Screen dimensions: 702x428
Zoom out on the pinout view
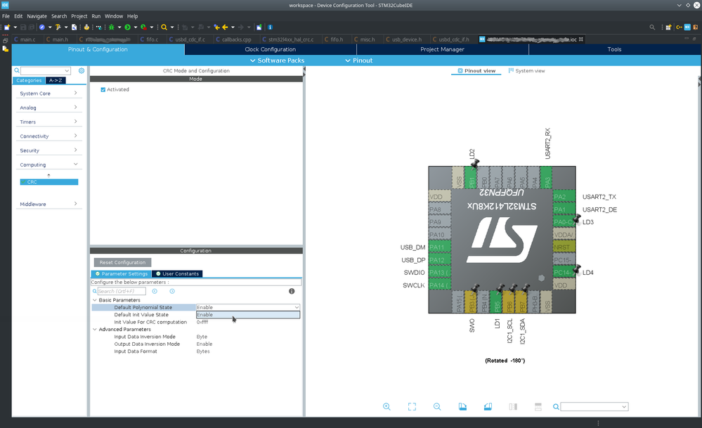tap(437, 406)
